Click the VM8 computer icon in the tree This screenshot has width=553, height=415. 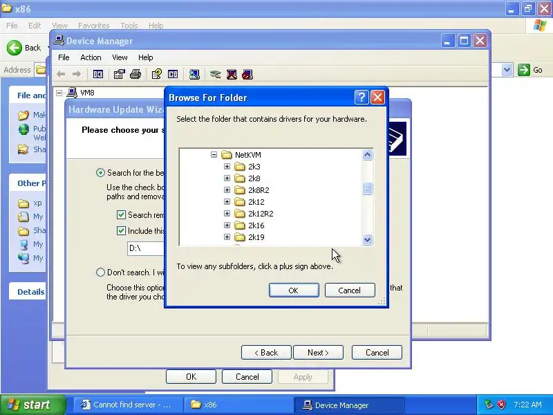point(72,93)
